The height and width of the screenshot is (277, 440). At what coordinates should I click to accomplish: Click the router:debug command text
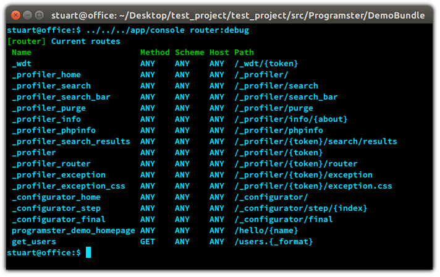219,30
